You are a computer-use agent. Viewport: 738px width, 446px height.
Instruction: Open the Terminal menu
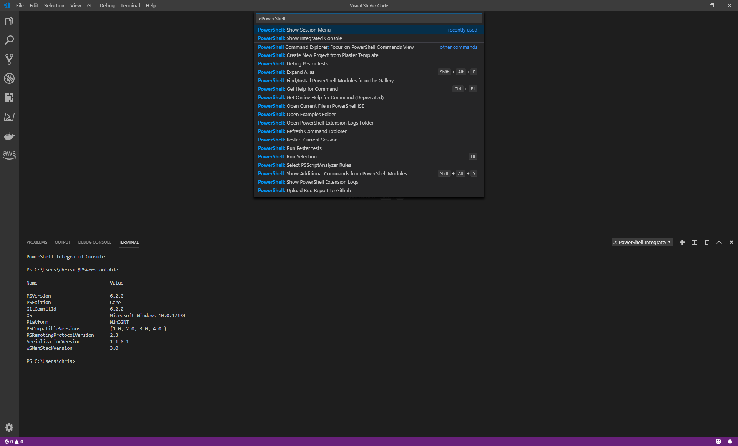click(x=130, y=5)
